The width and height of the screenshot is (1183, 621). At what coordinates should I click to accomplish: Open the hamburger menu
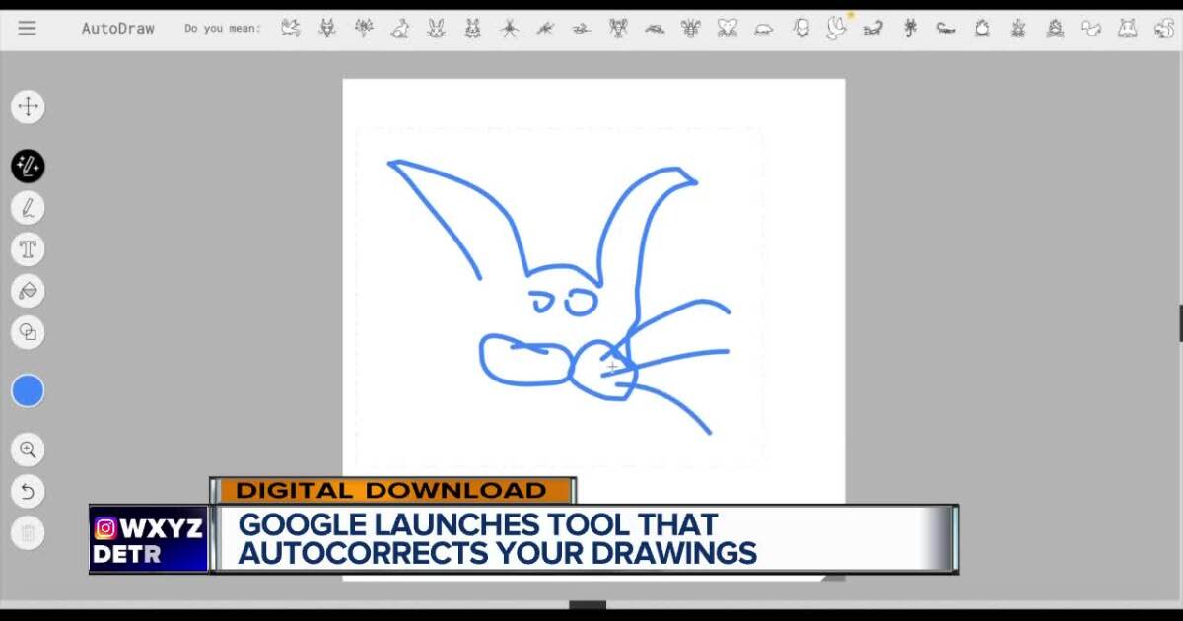27,28
